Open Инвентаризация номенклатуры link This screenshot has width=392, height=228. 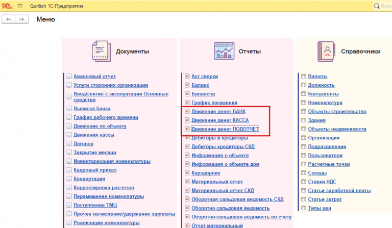coord(112,161)
